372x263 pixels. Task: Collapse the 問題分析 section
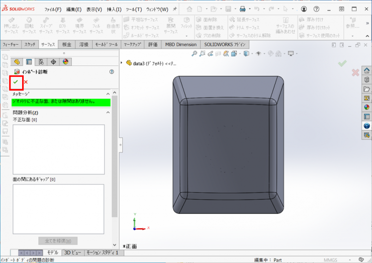point(108,112)
